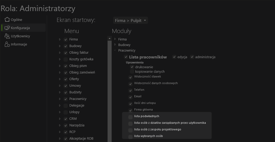
Task: Enable kopiowanie danych permission
Action: pos(132,71)
